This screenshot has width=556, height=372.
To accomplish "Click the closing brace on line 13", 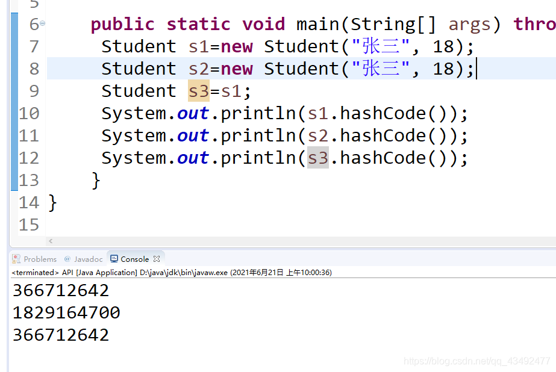I will (96, 181).
